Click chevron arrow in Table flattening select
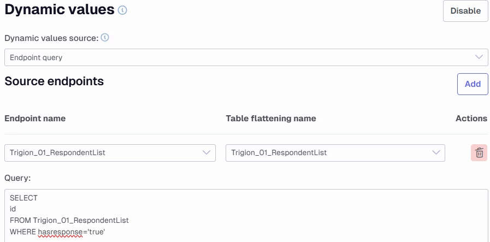490x242 pixels. click(x=436, y=152)
